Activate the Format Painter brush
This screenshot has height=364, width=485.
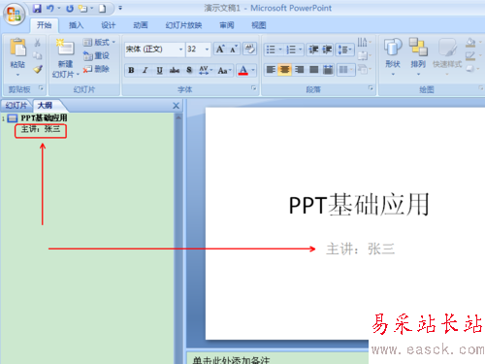(38, 69)
